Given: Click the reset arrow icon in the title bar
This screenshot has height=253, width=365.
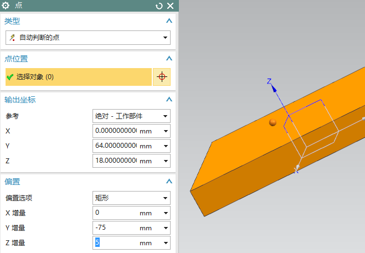Looking at the screenshot, I should click(x=160, y=6).
